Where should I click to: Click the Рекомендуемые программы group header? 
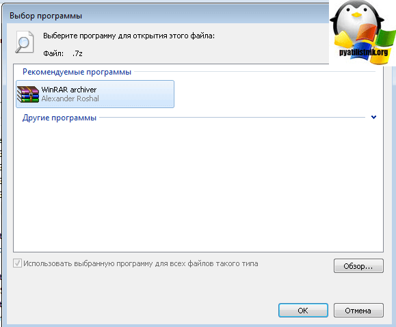point(77,72)
